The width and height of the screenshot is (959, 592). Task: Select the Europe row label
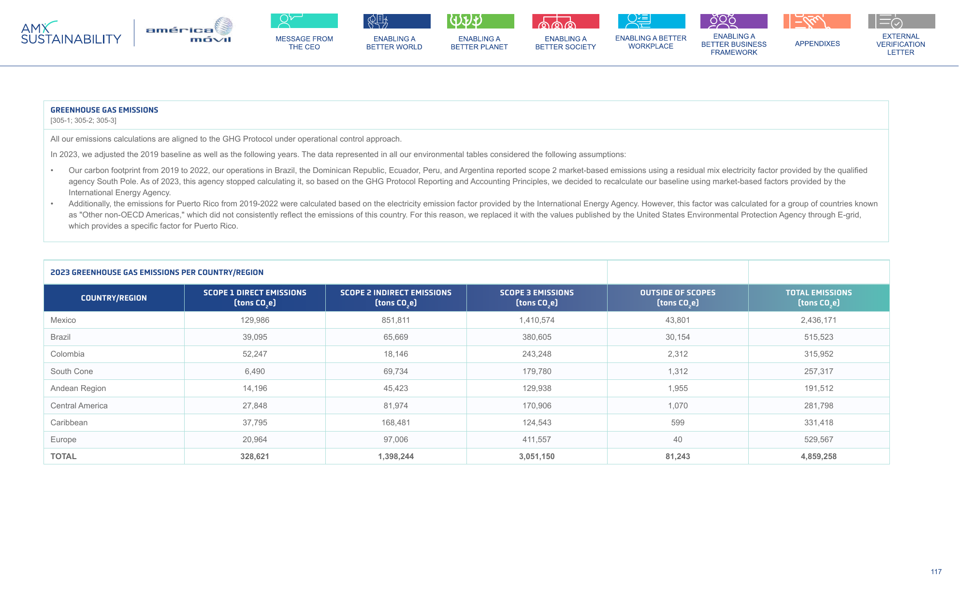click(x=63, y=440)
